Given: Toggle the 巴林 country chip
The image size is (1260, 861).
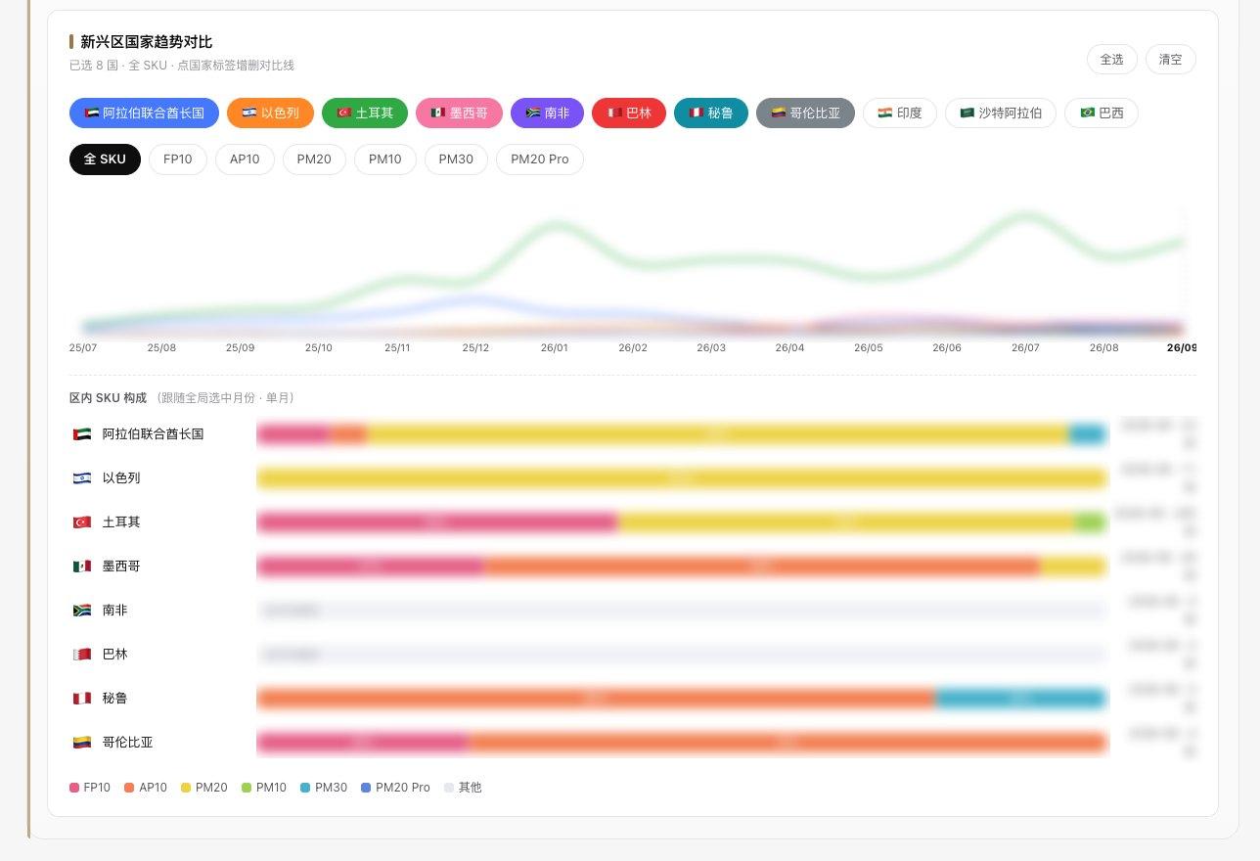Looking at the screenshot, I should click(x=629, y=113).
